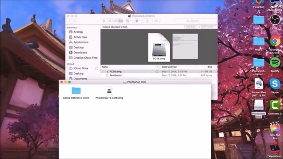Click the iCloud download icon on PCS6.dmg row

[157, 72]
